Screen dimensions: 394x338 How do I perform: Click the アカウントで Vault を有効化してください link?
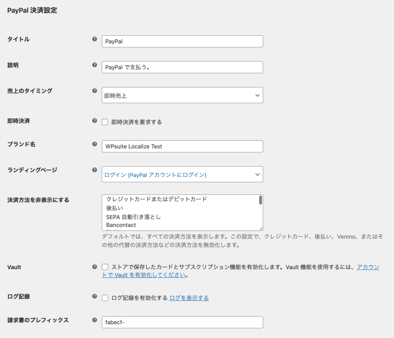click(240, 271)
